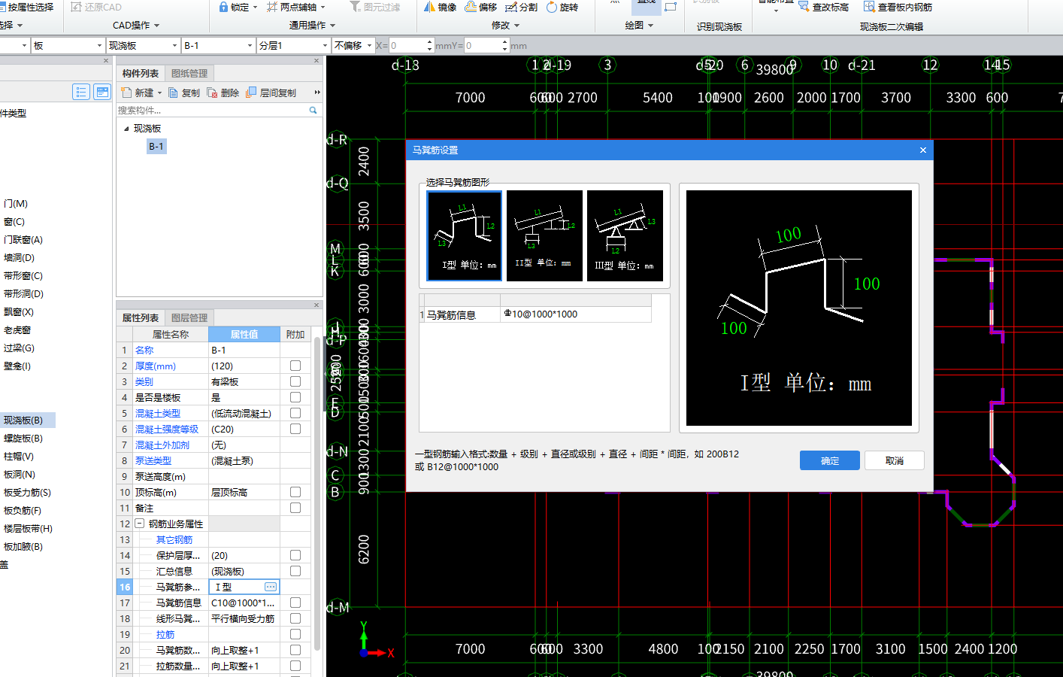Click 取消 to cancel the dialog
Screen dimensions: 1063x677
tap(895, 460)
